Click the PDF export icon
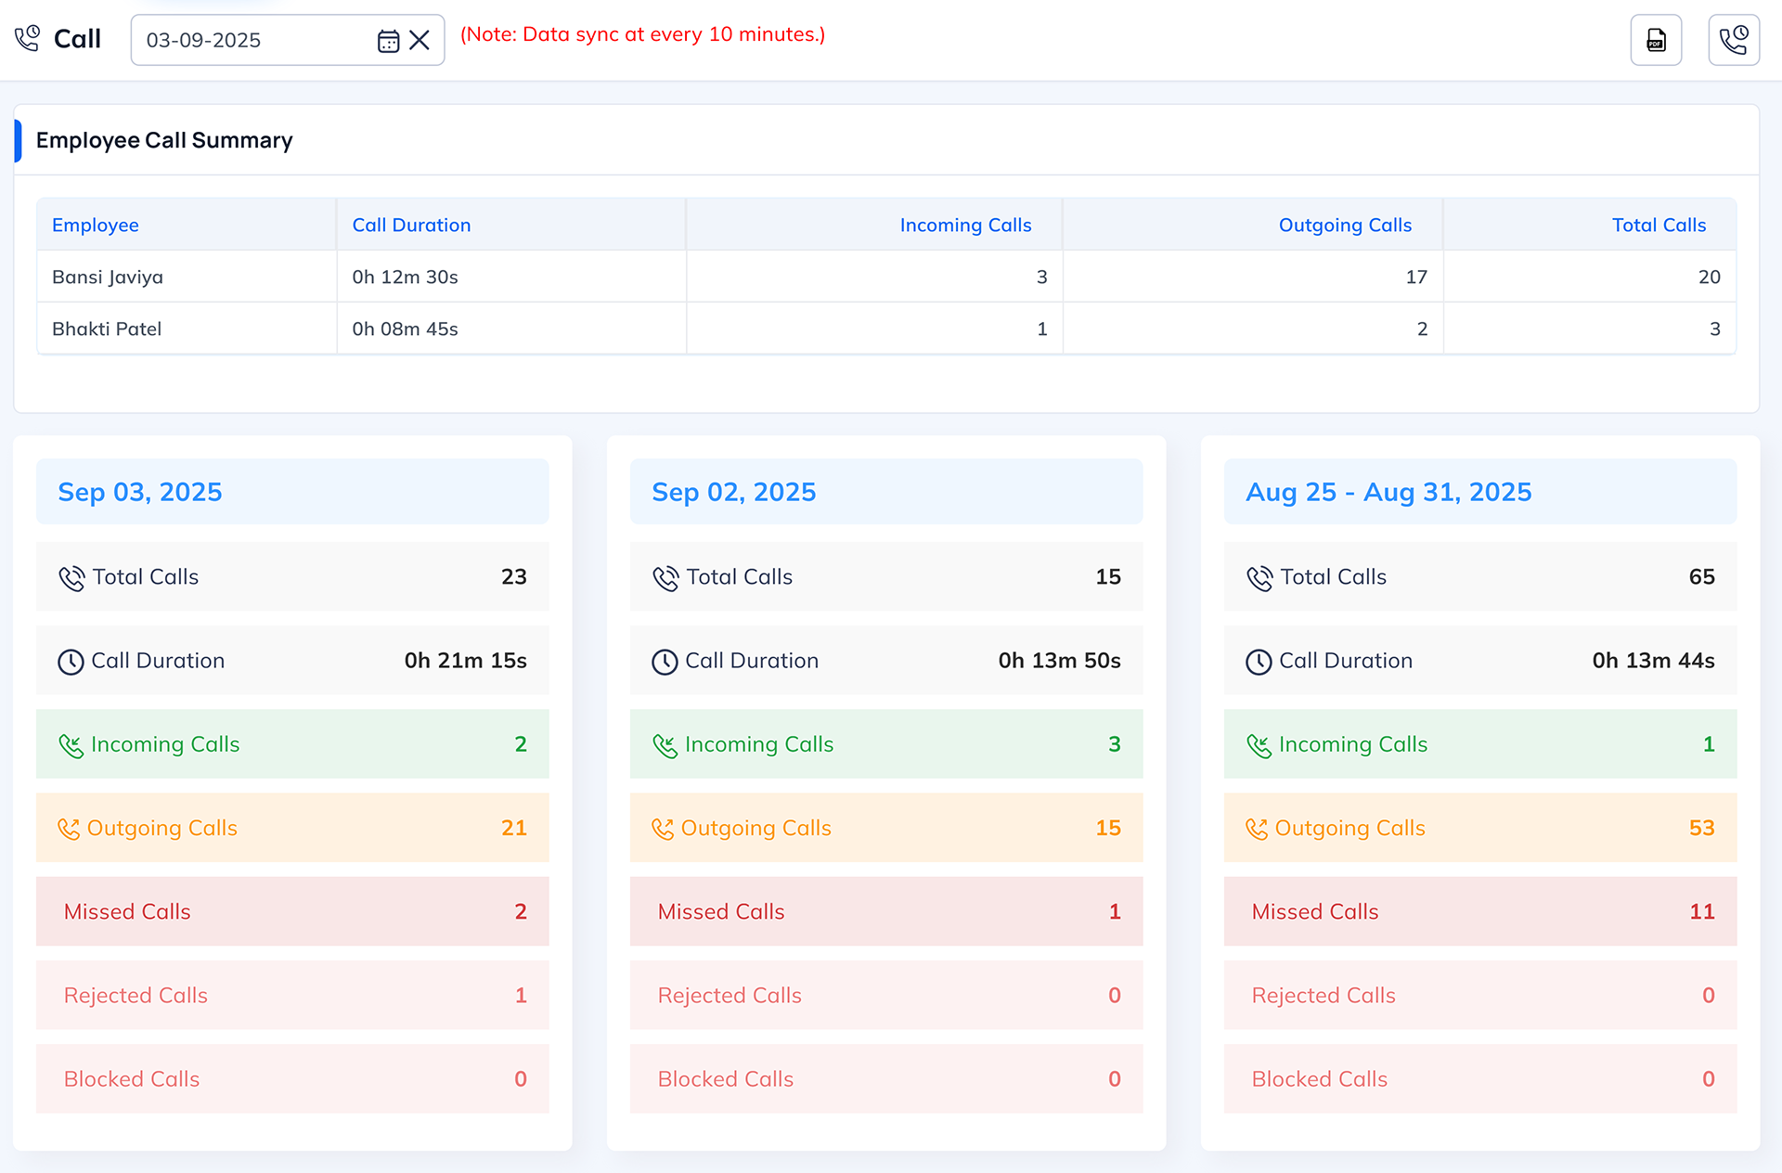Screen dimensions: 1782x1173 1656,40
